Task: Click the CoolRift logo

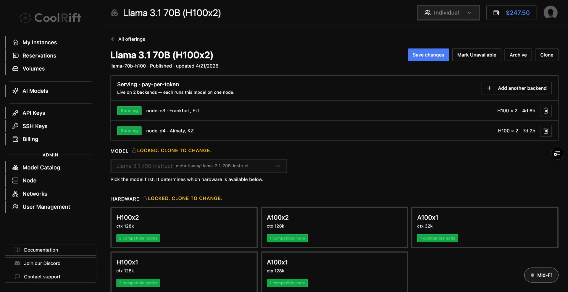Action: [50, 18]
